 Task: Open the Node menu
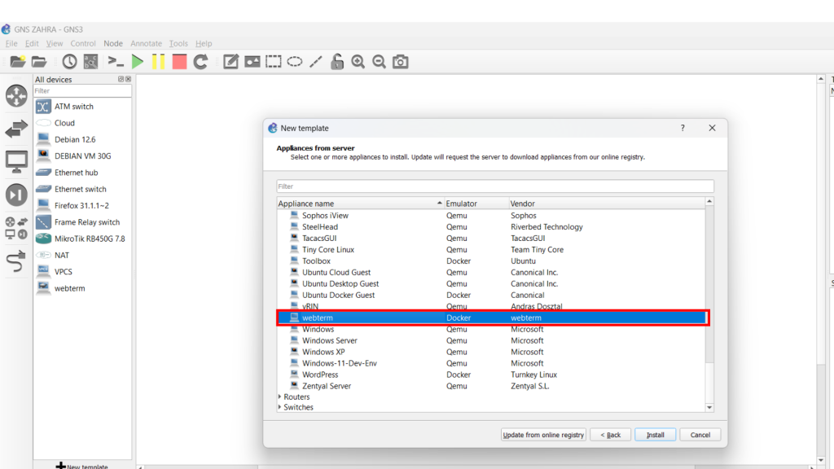pyautogui.click(x=113, y=43)
